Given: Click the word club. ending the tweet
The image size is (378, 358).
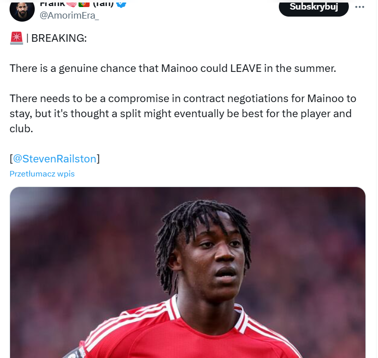Looking at the screenshot, I should [21, 129].
